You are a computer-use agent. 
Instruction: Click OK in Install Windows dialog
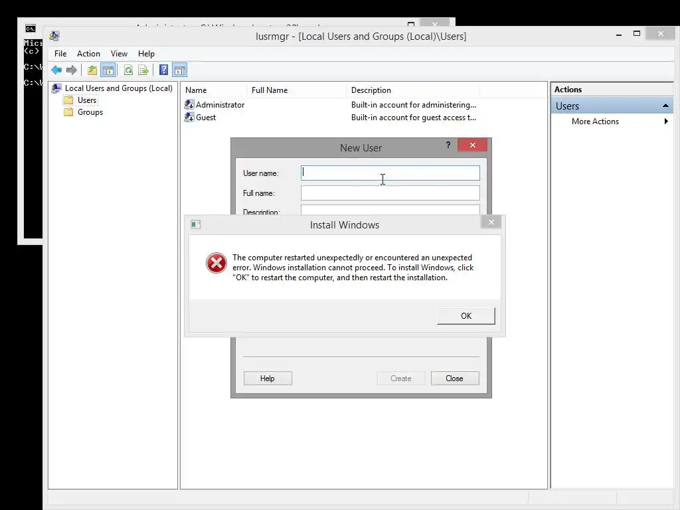click(466, 315)
